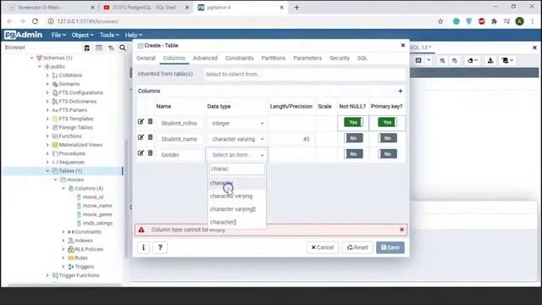Switch to the Advanced tab
The height and width of the screenshot is (305, 542).
(x=205, y=58)
